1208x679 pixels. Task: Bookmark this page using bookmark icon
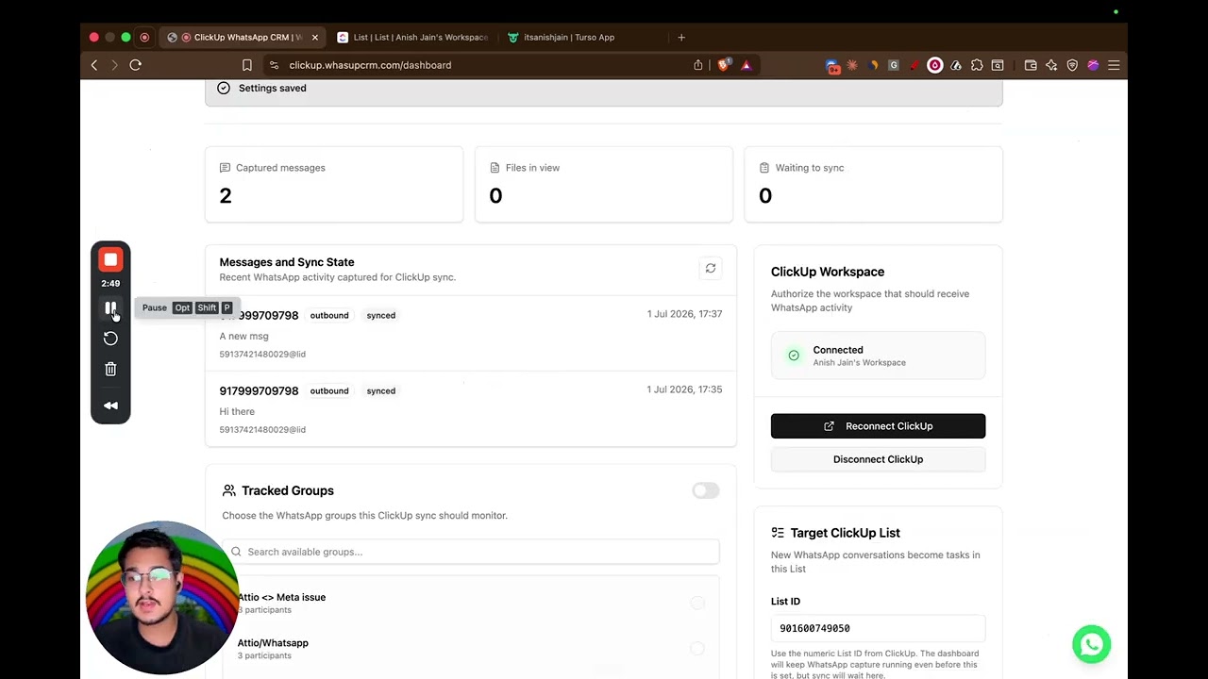[247, 65]
